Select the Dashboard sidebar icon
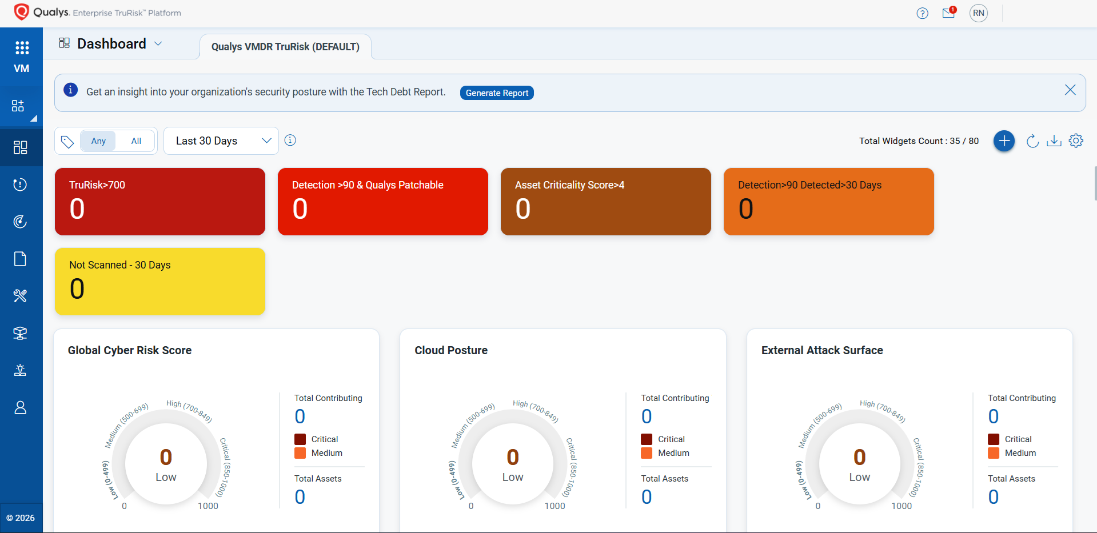 [x=21, y=147]
